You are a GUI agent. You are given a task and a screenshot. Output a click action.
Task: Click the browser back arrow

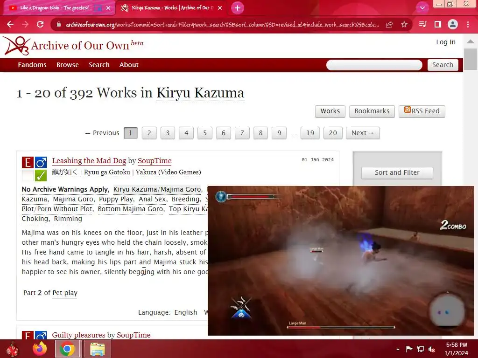[10, 24]
